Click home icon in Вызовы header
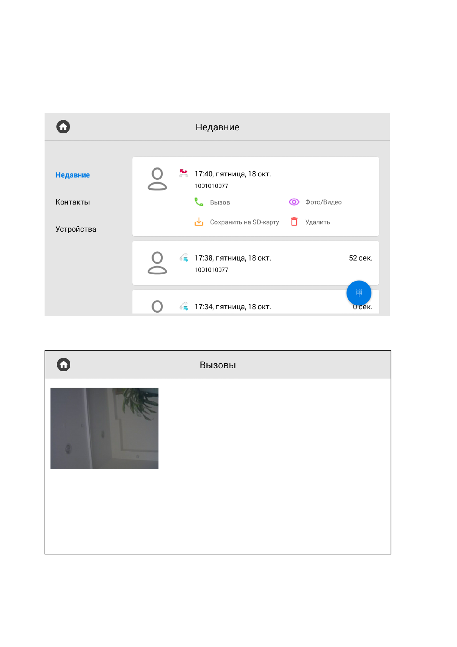457x647 pixels. [64, 364]
